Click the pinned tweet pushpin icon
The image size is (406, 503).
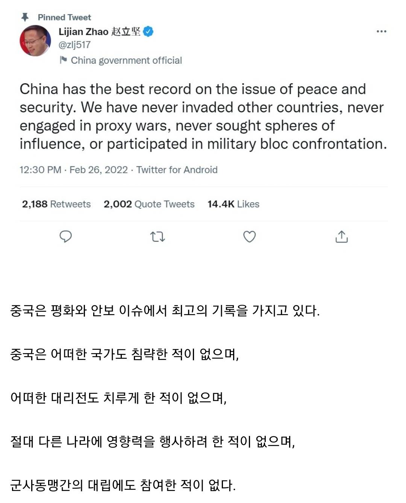tap(25, 17)
